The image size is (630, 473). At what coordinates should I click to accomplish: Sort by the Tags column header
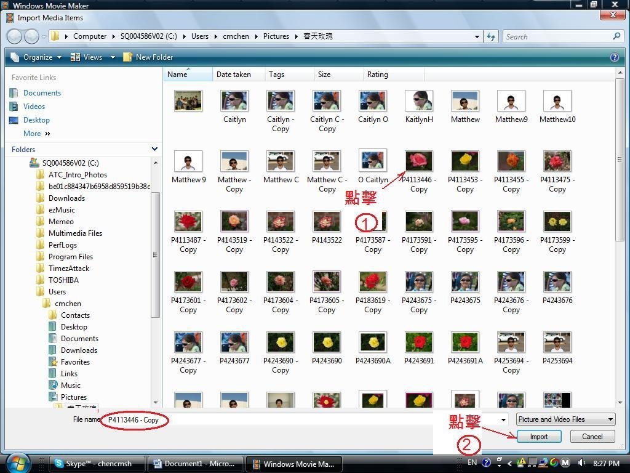click(289, 75)
